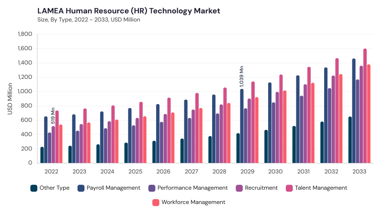
Task: Select the 2032 x-axis label
Action: [x=331, y=172]
